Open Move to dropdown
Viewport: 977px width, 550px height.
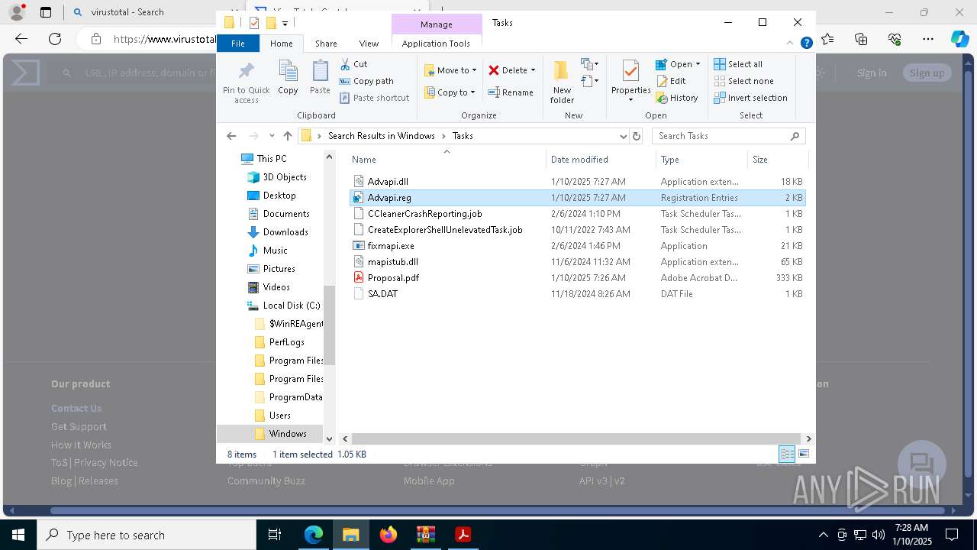450,70
